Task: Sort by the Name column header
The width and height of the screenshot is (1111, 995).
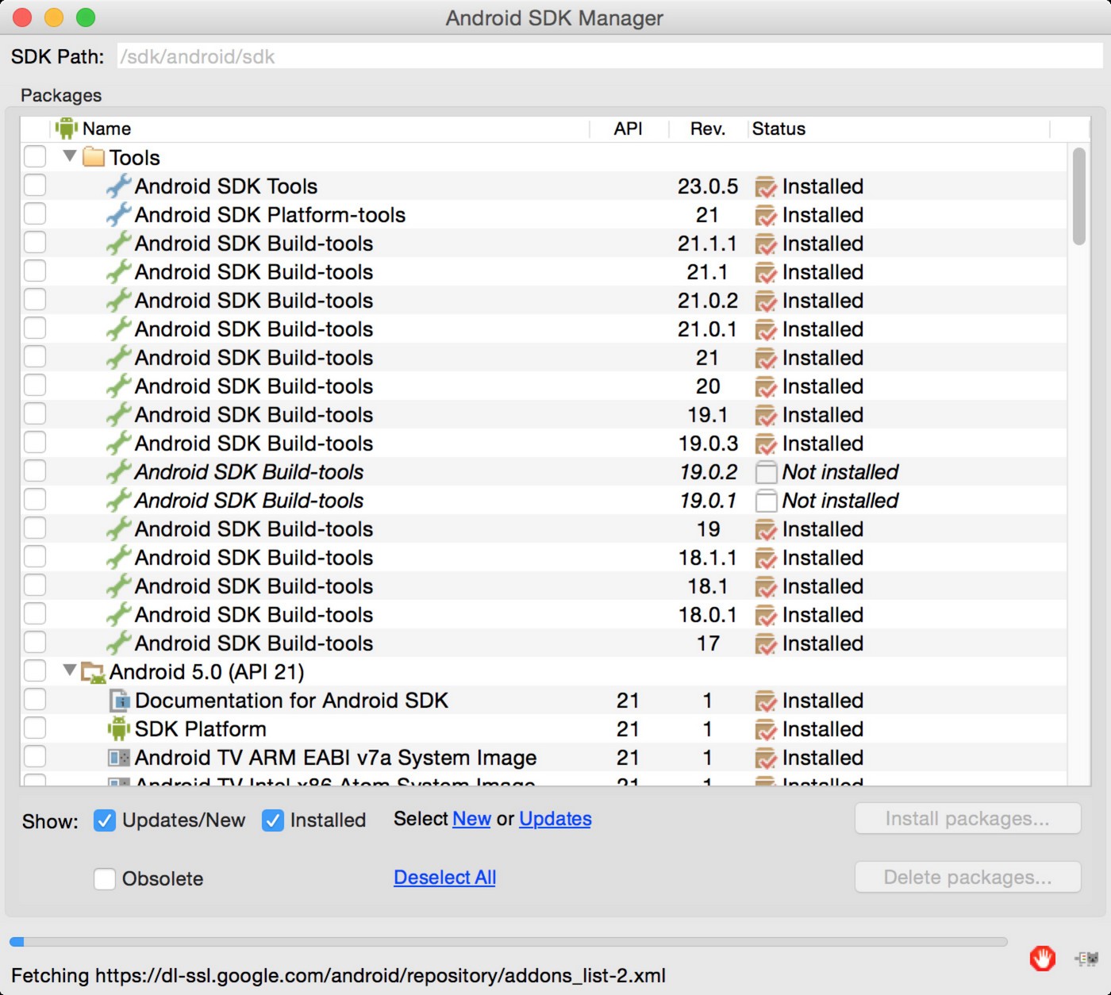Action: [320, 129]
